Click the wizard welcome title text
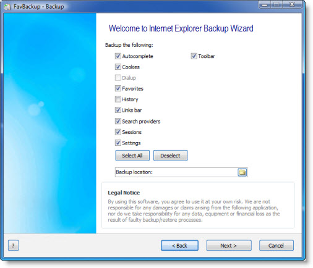Image resolution: width=313 pixels, height=268 pixels. click(x=181, y=28)
